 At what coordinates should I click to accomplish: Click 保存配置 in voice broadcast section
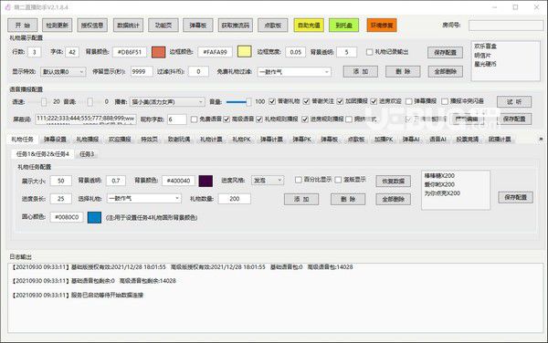pos(514,119)
